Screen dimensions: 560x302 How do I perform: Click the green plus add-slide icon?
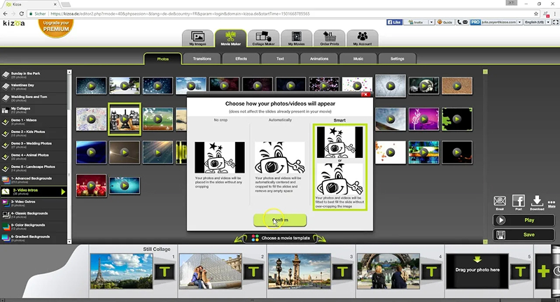tap(543, 271)
